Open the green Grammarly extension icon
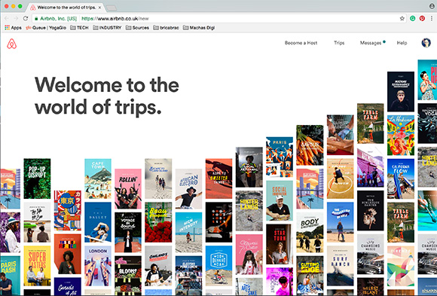This screenshot has height=296, width=437. tap(413, 18)
